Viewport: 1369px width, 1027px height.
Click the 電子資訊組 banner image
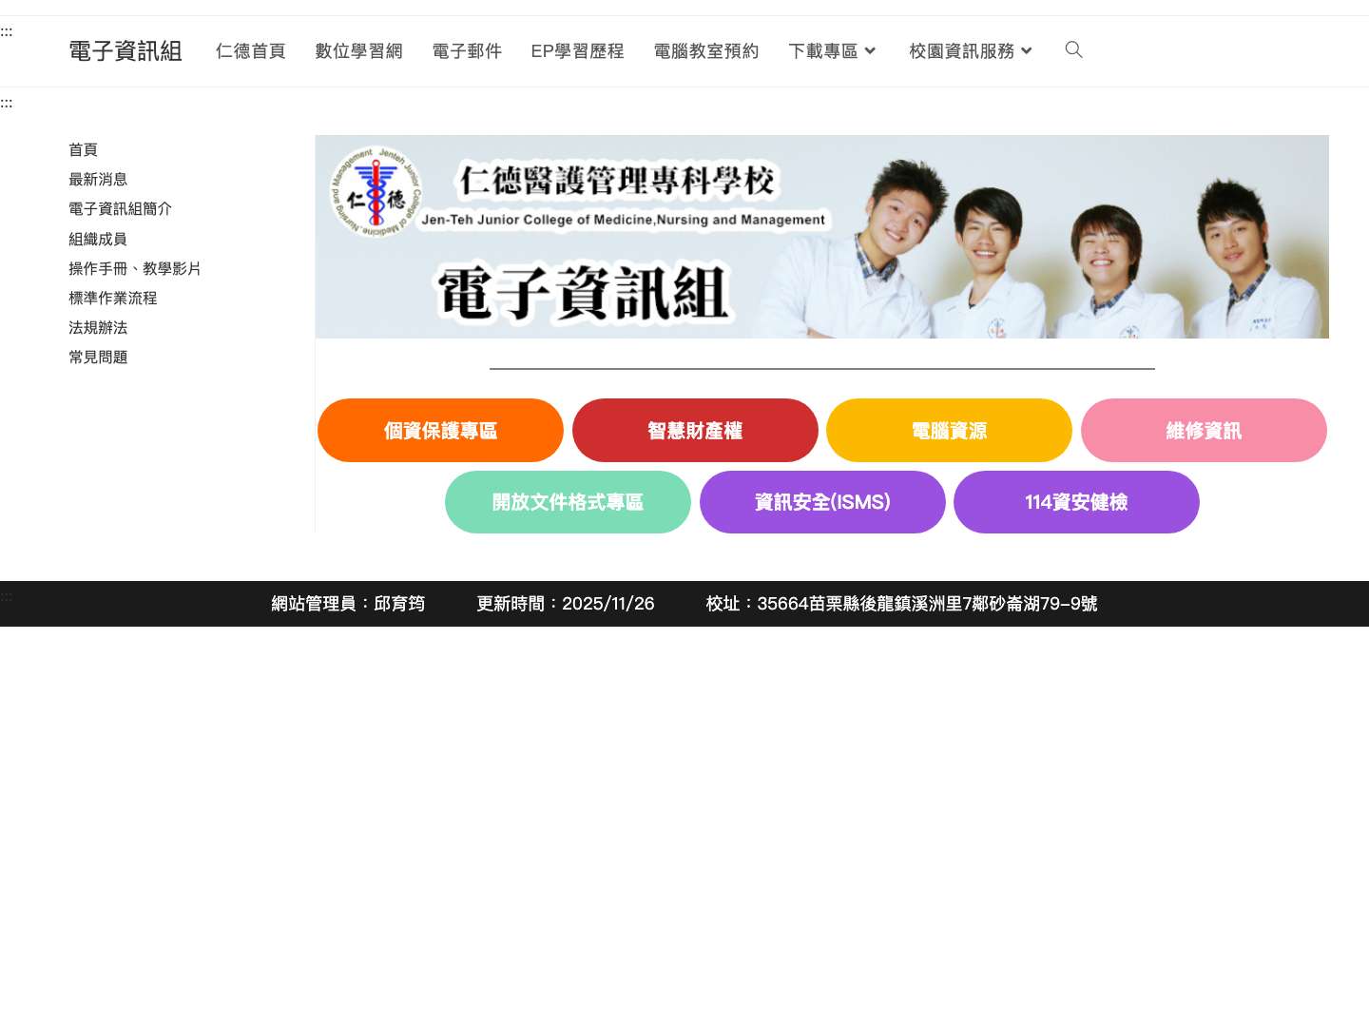(x=821, y=237)
